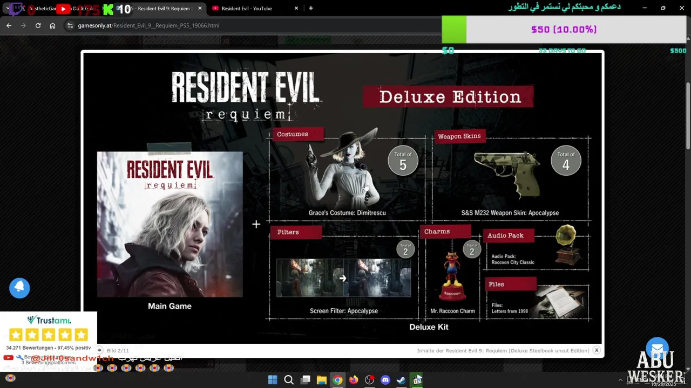Show hidden system tray icons
The image size is (691, 388).
point(620,380)
